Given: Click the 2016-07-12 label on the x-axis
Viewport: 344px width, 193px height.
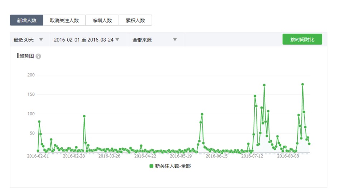Looking at the screenshot, I should click(x=252, y=156).
